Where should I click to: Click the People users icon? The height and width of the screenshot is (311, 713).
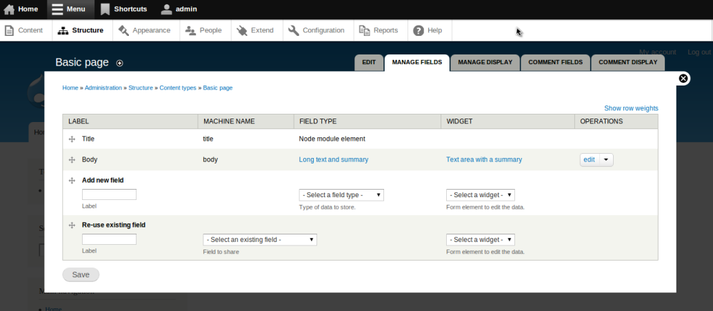click(190, 30)
